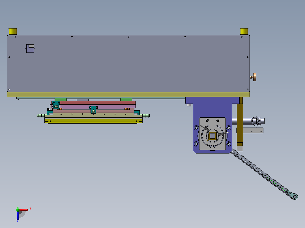This screenshot has width=305, height=228.
Task: Select the upper-left bolt on blue bracket
Action: [x=196, y=128]
